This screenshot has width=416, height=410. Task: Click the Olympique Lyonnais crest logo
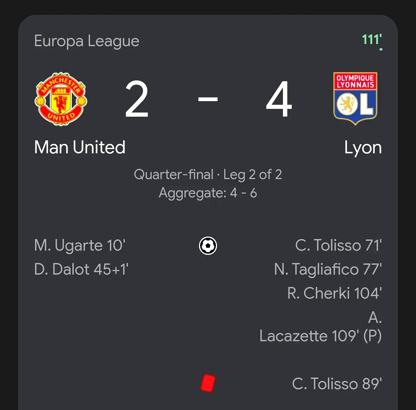click(355, 98)
